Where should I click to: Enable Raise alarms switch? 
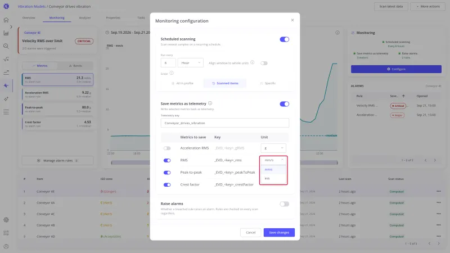(x=285, y=204)
